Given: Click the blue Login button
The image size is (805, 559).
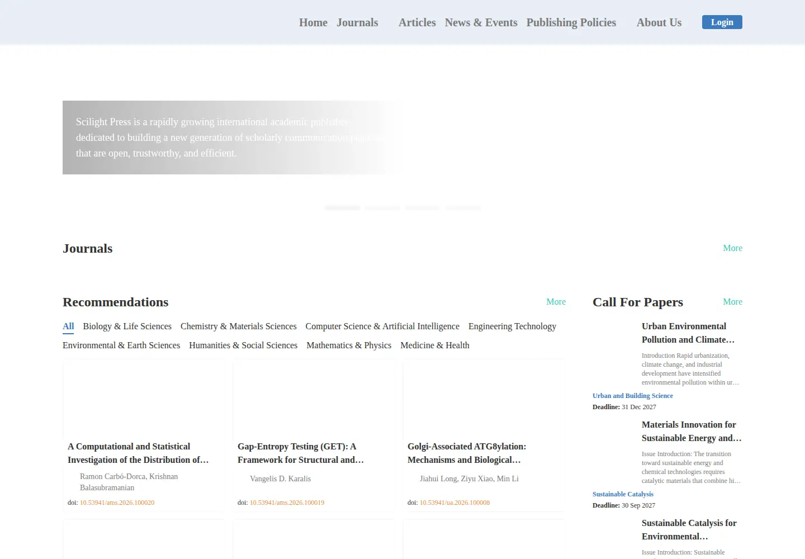Looking at the screenshot, I should click(722, 22).
